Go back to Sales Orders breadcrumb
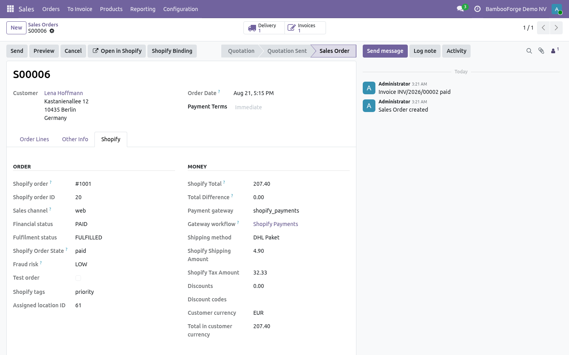The width and height of the screenshot is (569, 355). [43, 24]
